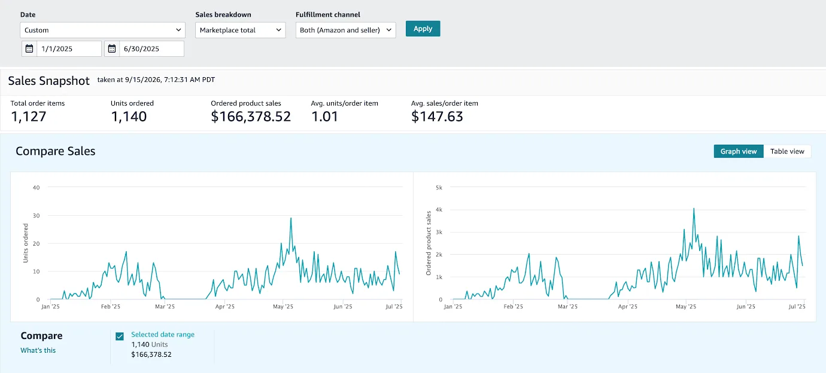Click the Units ordered chart May peak
This screenshot has height=373, width=826.
point(291,218)
